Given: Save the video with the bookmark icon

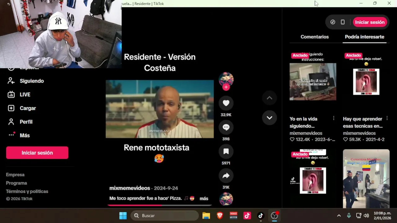Looking at the screenshot, I should (x=226, y=151).
